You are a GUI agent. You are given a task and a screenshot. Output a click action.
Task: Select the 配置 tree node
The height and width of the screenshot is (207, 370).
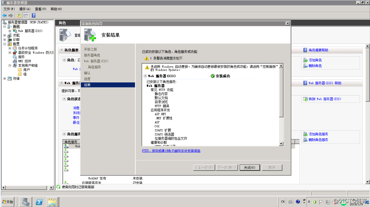(16, 44)
